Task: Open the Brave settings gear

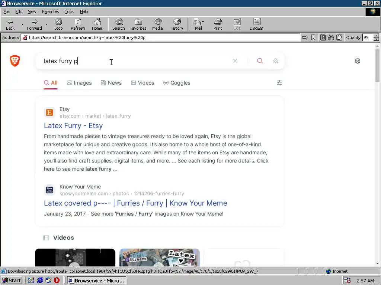Action: coord(358,61)
